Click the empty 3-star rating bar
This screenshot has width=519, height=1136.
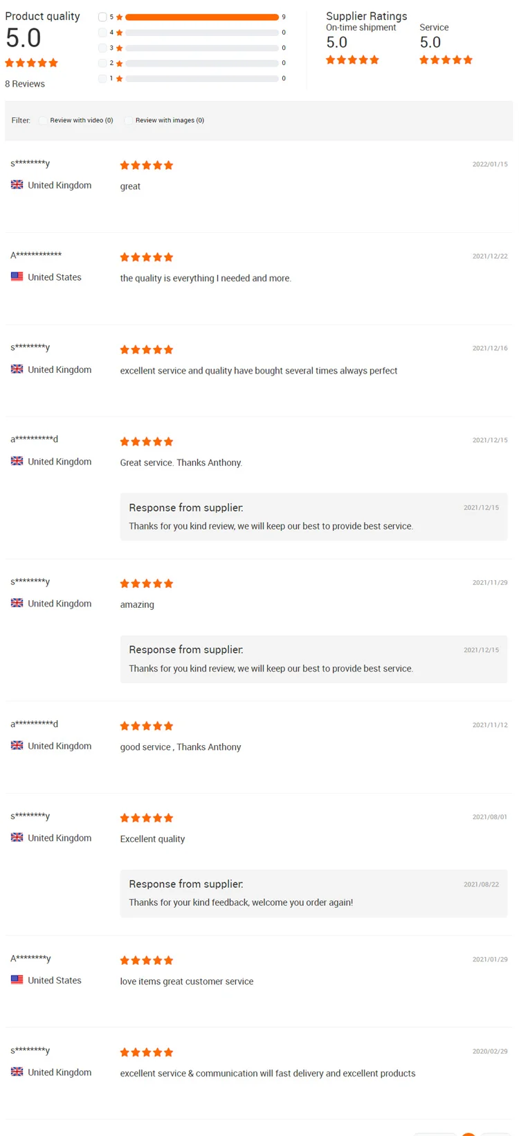(x=201, y=48)
